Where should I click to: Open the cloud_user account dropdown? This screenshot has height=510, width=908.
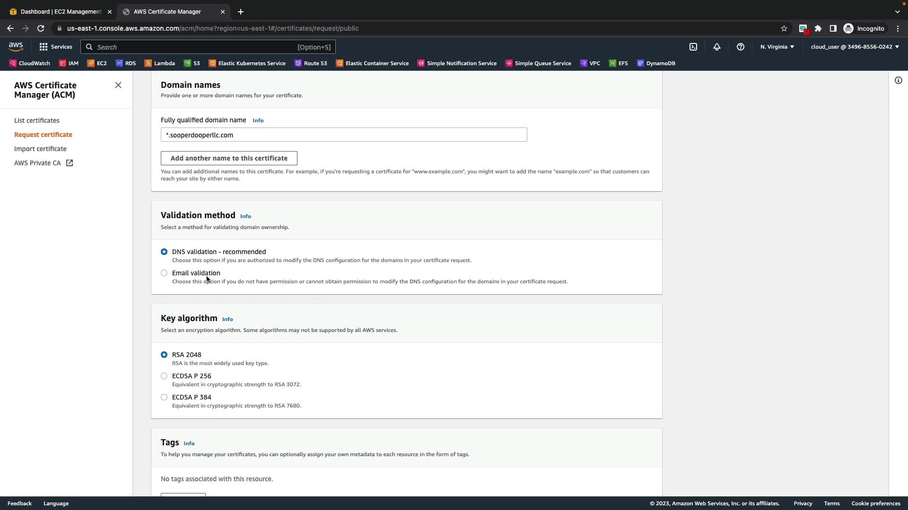[x=855, y=47]
